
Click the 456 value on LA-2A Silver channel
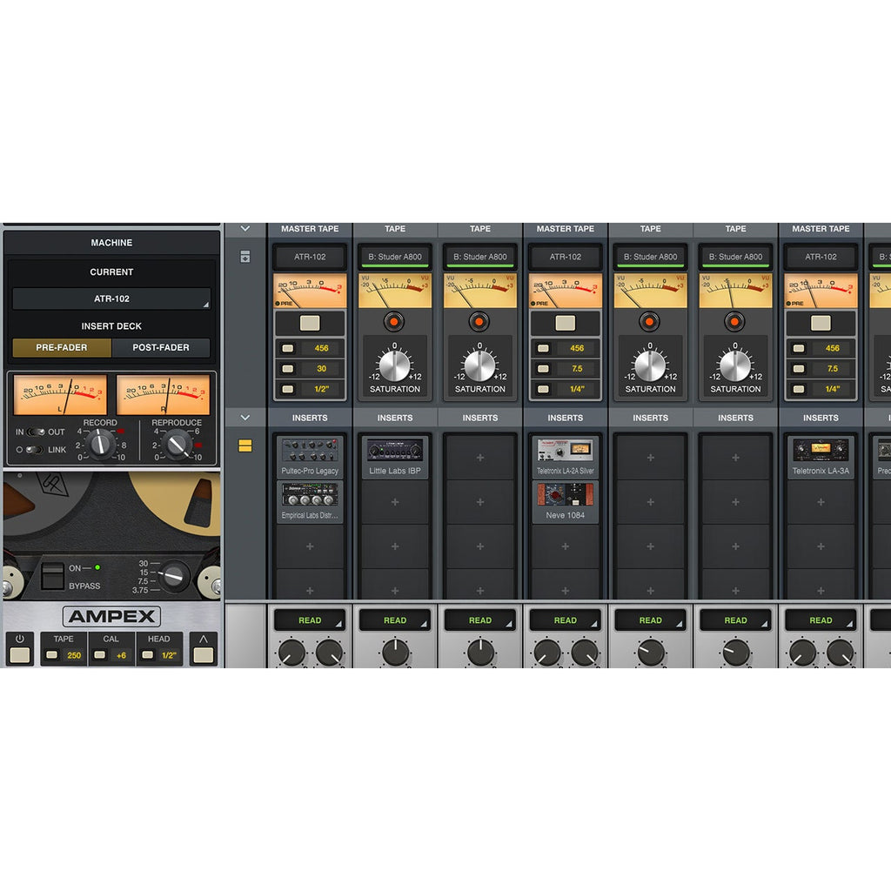(x=577, y=348)
